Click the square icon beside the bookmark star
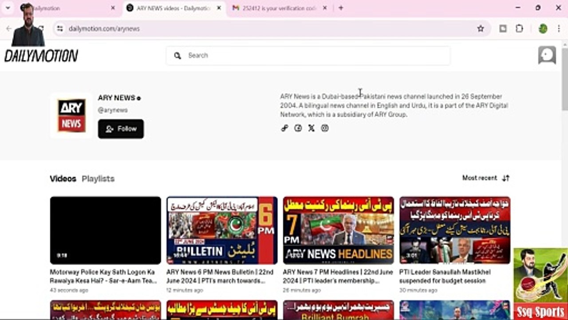 point(503,28)
